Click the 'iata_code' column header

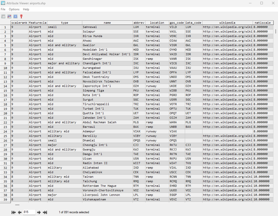click(193, 23)
